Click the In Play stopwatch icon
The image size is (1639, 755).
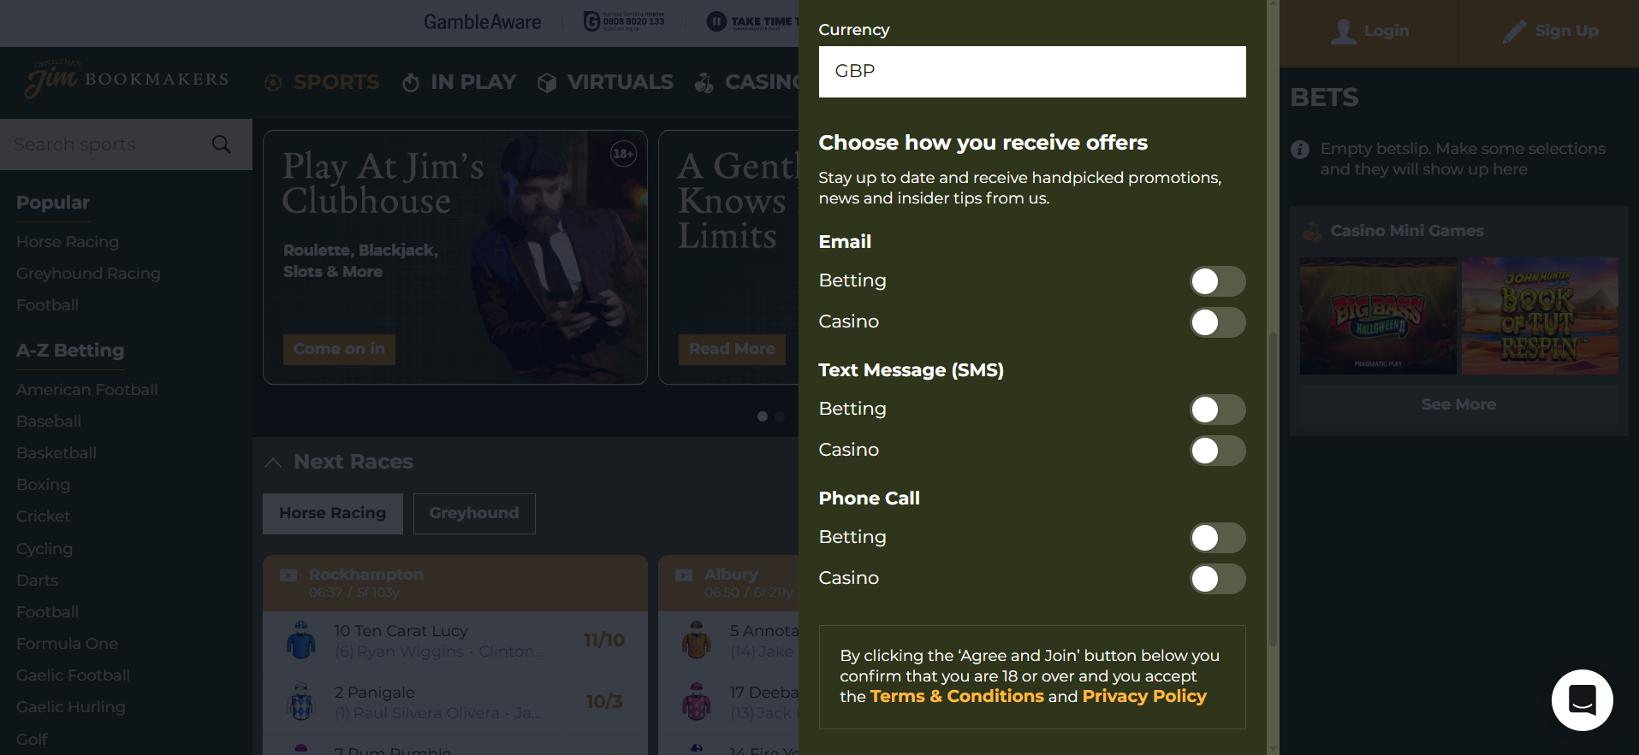pyautogui.click(x=411, y=83)
